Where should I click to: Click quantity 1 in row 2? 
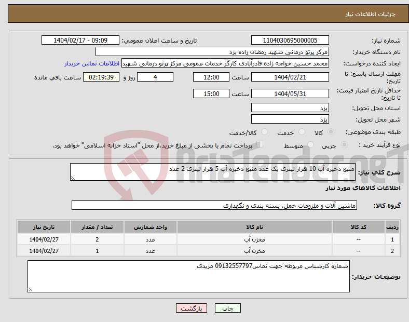[97, 251]
